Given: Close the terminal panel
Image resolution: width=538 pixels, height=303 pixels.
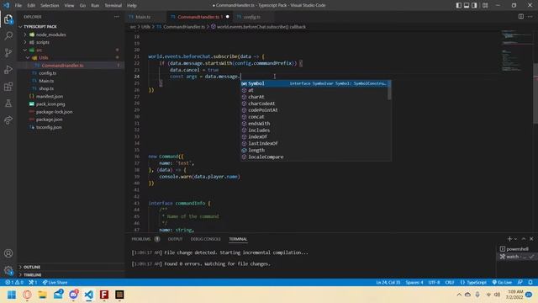Looking at the screenshot, I should [x=531, y=239].
